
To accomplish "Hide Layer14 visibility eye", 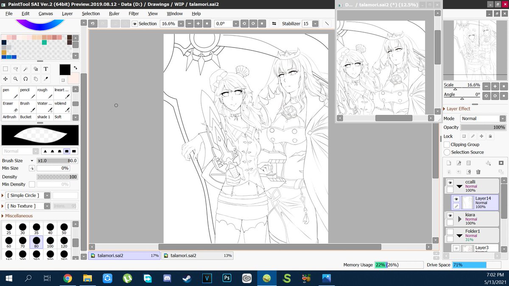I will pyautogui.click(x=456, y=199).
